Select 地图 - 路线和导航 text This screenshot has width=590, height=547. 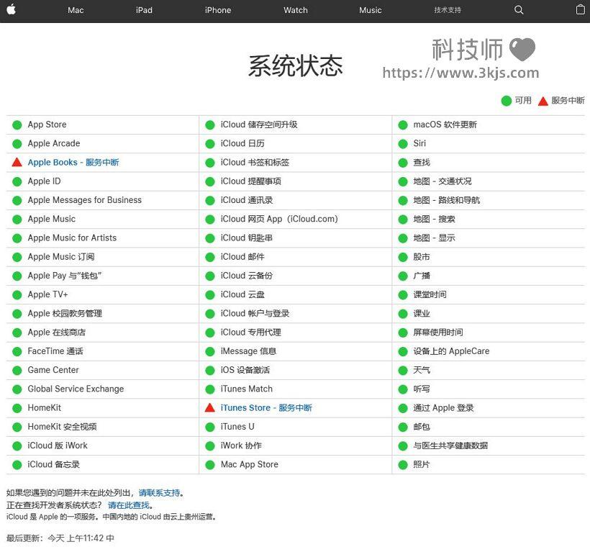(447, 200)
